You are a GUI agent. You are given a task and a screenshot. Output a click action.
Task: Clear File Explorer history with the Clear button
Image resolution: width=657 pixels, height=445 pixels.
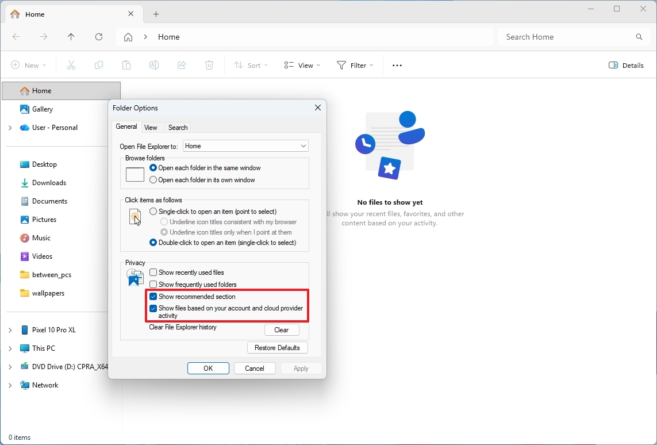point(281,329)
